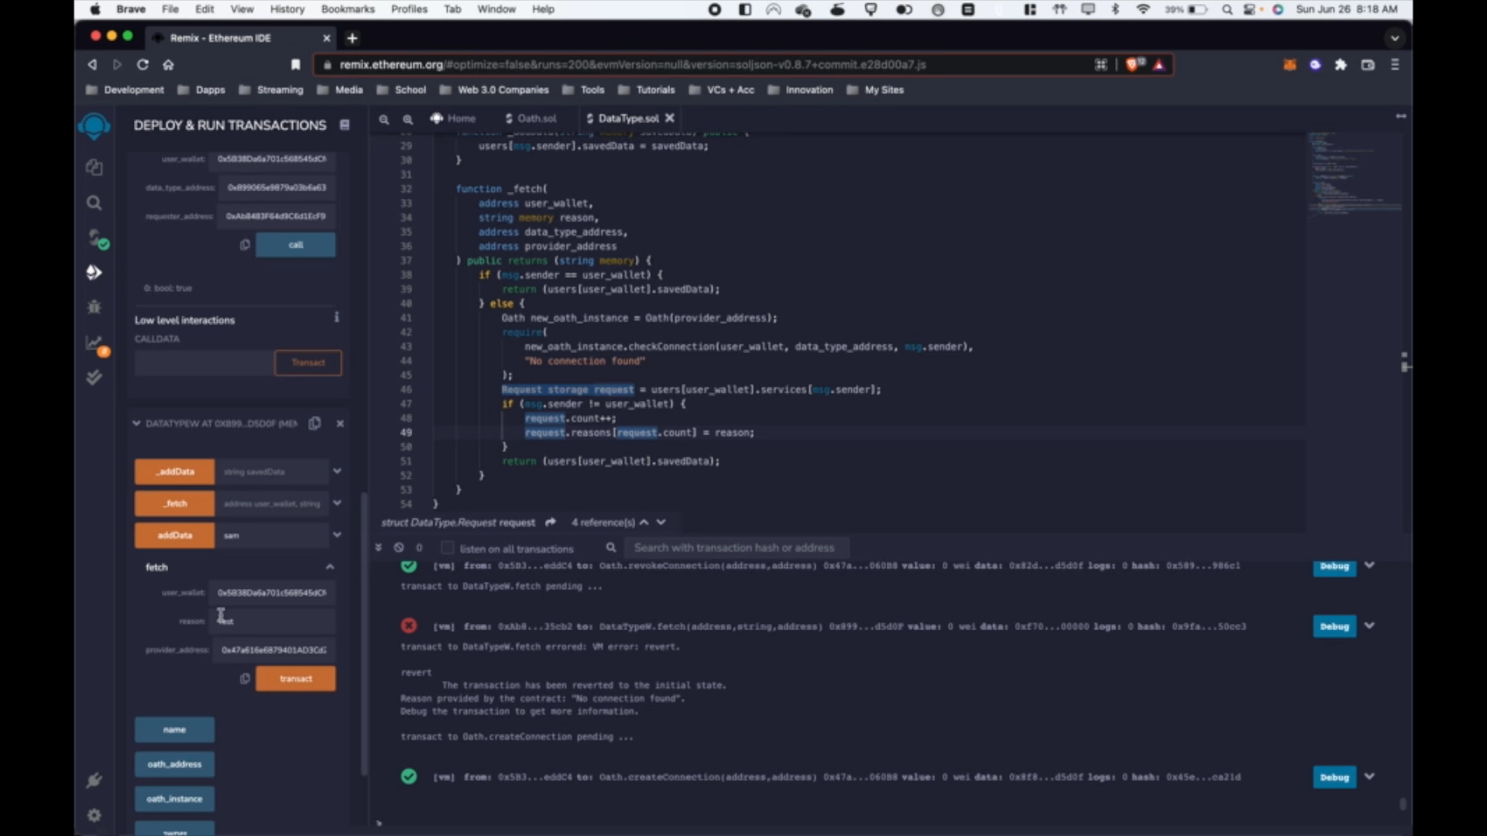Click the blue oath_instance getter button
This screenshot has width=1487, height=836.
pos(175,799)
